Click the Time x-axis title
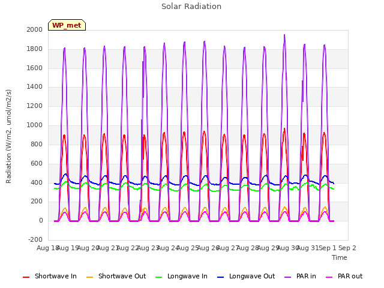The width and height of the screenshot is (384, 288). coord(340,257)
